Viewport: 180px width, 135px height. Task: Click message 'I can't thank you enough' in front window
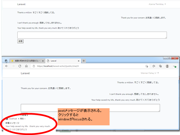tap(134, 94)
